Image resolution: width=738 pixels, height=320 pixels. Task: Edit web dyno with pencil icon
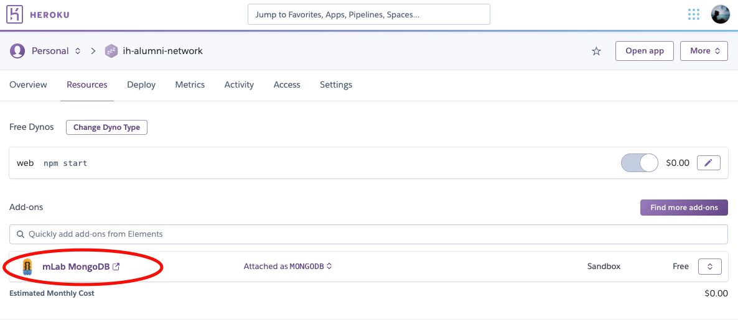click(x=708, y=163)
